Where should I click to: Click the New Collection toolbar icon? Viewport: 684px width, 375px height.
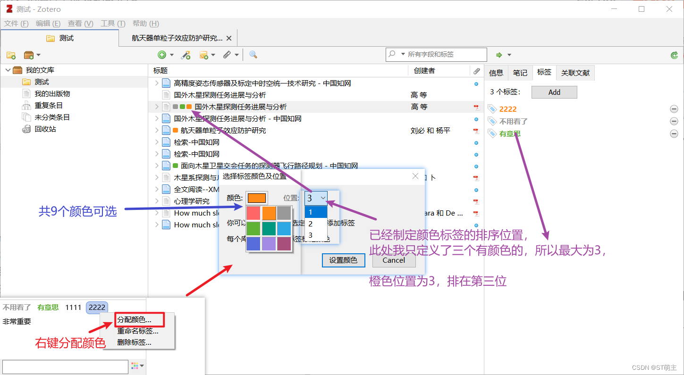tap(11, 55)
